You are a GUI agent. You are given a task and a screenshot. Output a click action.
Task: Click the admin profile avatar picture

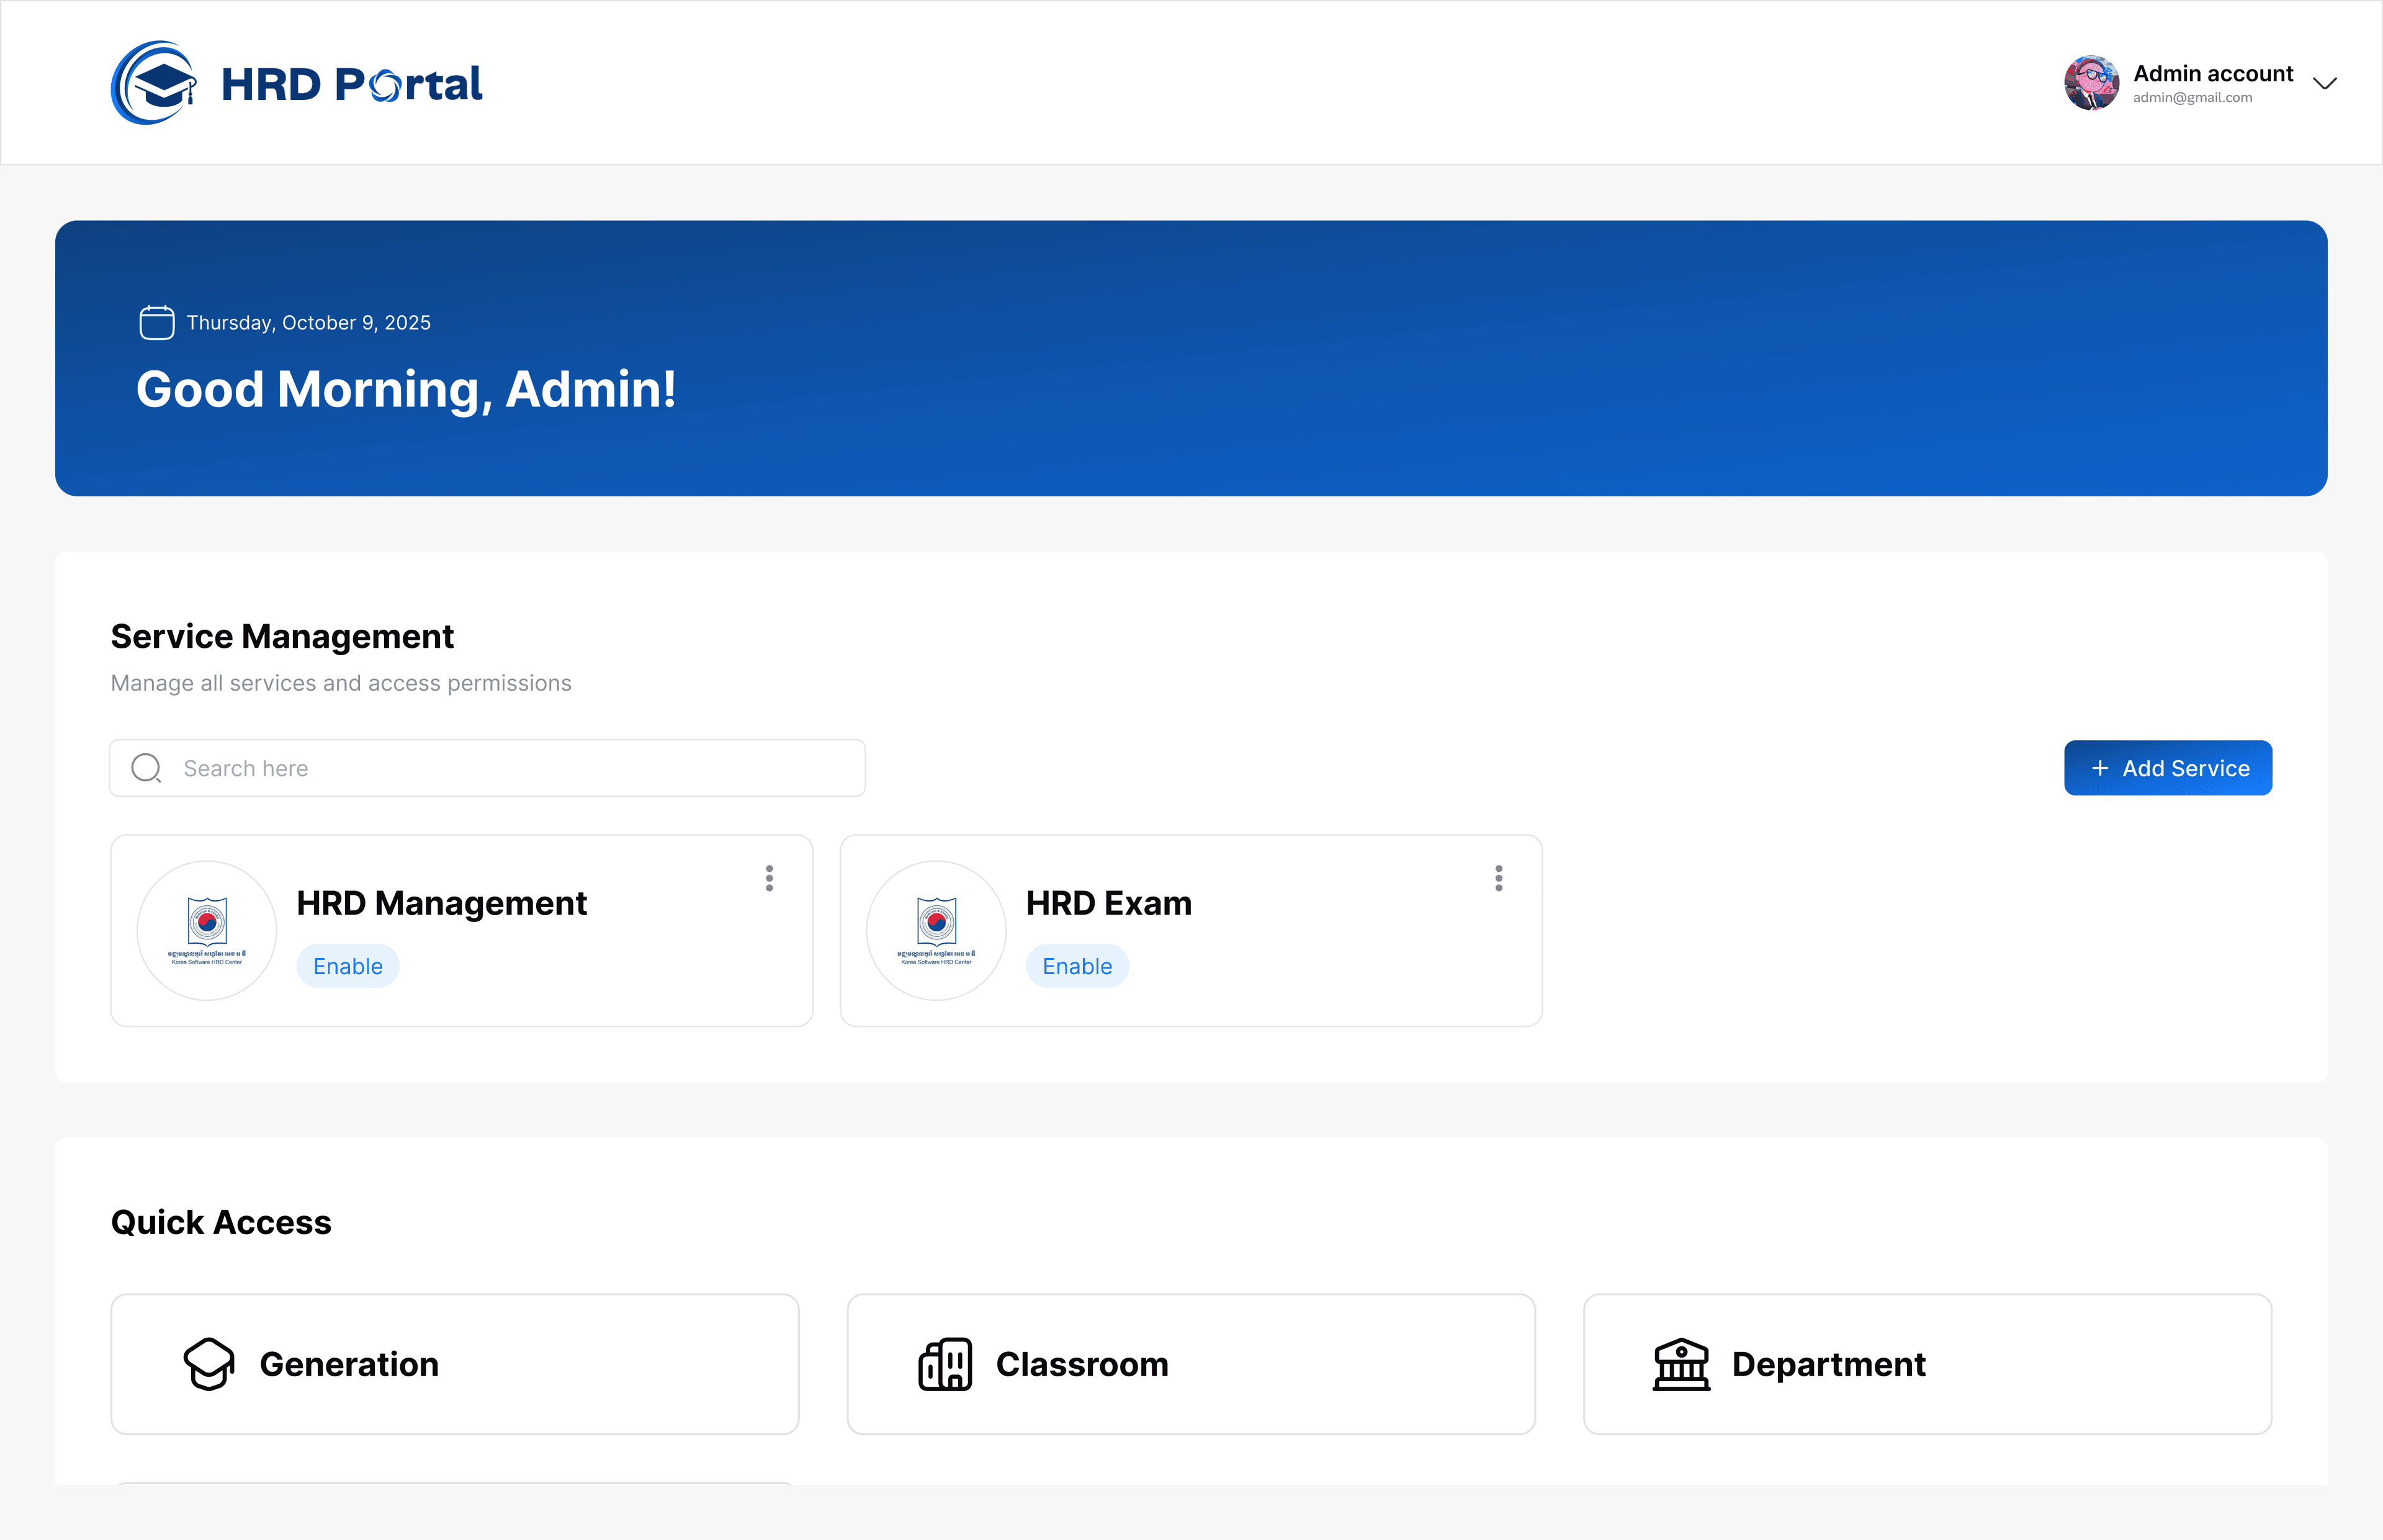click(x=2091, y=83)
